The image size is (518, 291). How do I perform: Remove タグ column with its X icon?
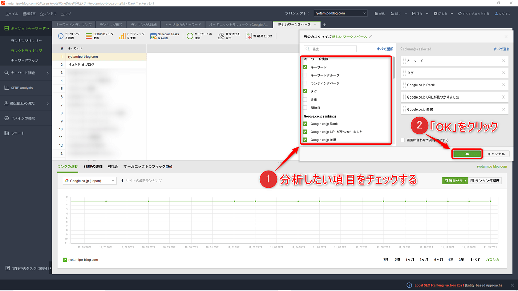503,73
